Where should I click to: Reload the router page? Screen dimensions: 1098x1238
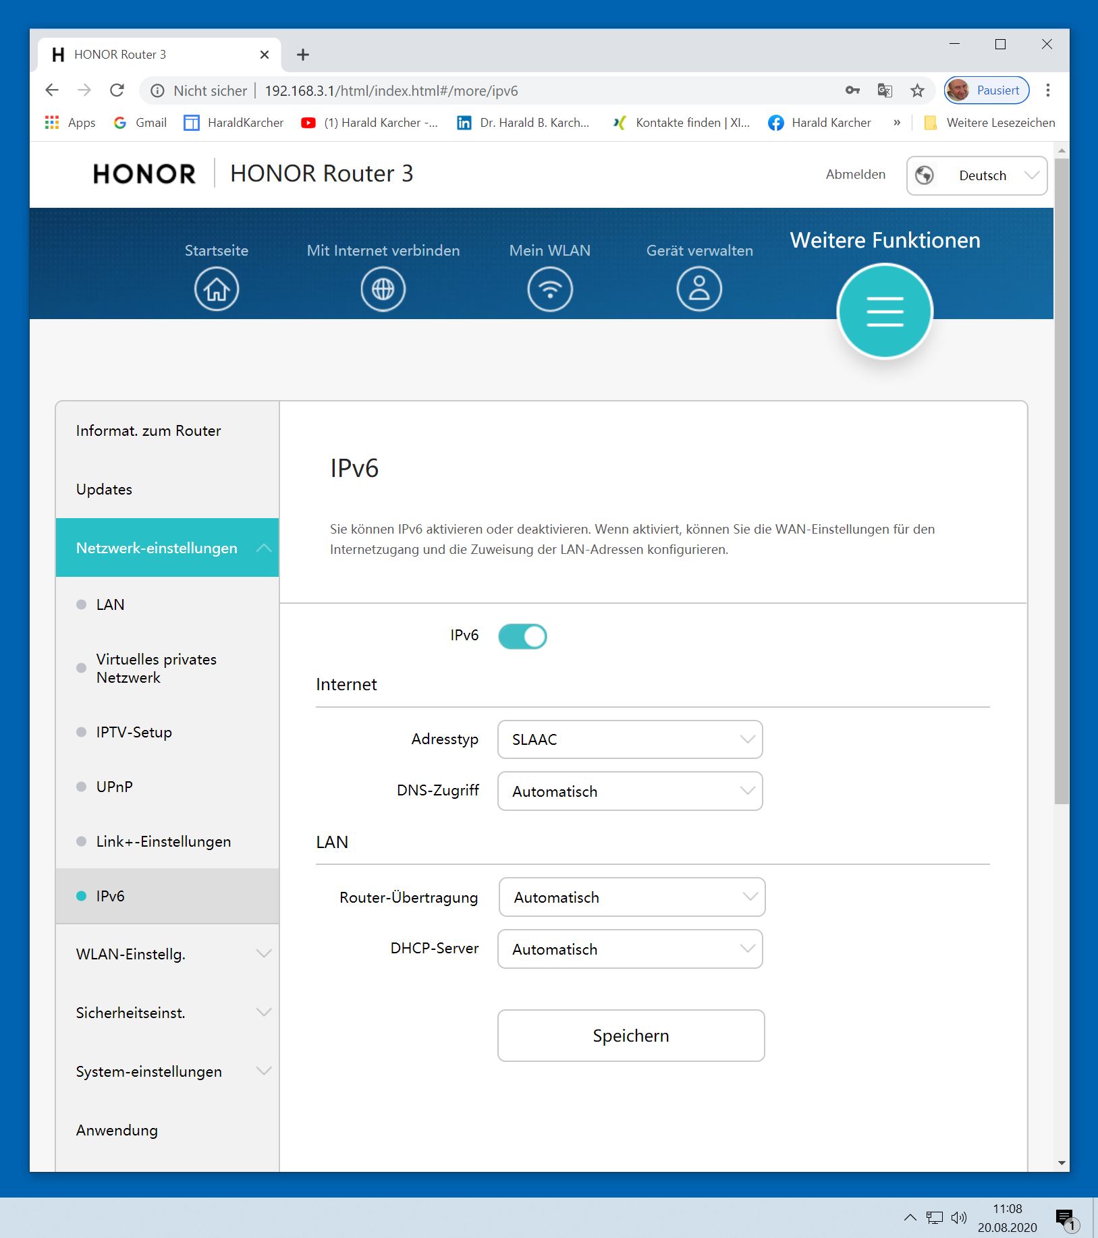tap(117, 90)
